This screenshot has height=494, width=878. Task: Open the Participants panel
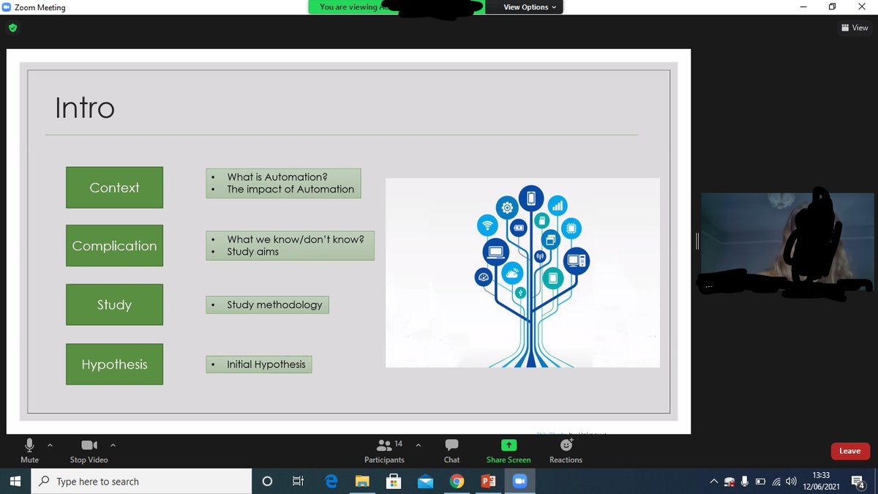click(384, 450)
